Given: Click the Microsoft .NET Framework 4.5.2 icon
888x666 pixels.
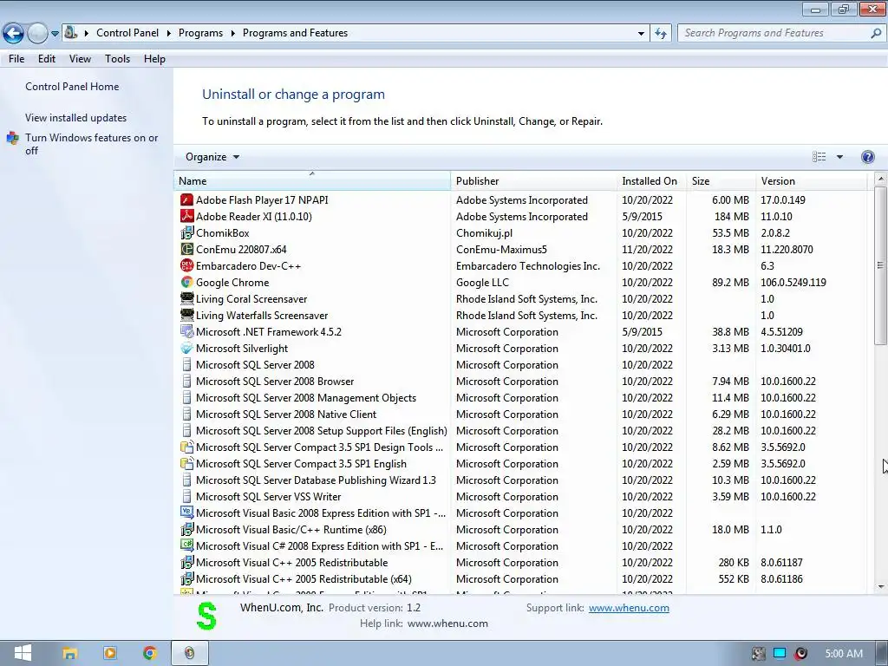Looking at the screenshot, I should [186, 331].
